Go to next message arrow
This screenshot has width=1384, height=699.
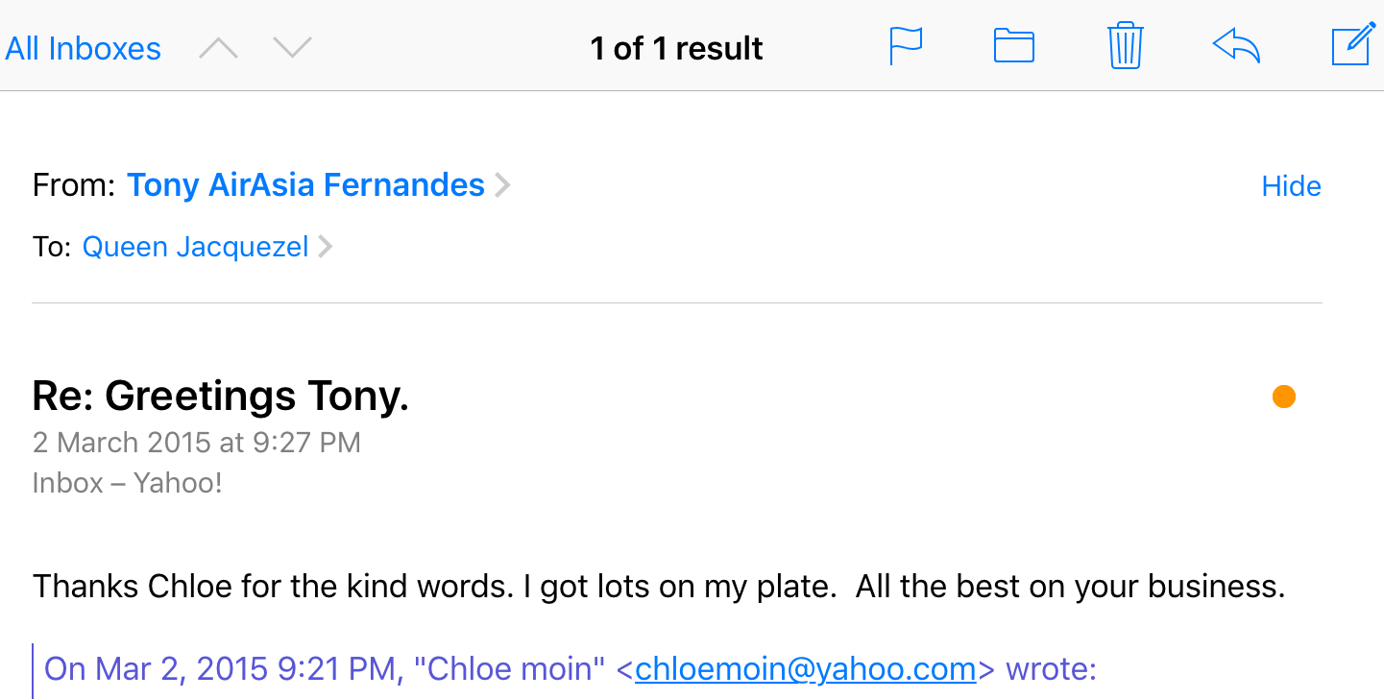coord(292,48)
